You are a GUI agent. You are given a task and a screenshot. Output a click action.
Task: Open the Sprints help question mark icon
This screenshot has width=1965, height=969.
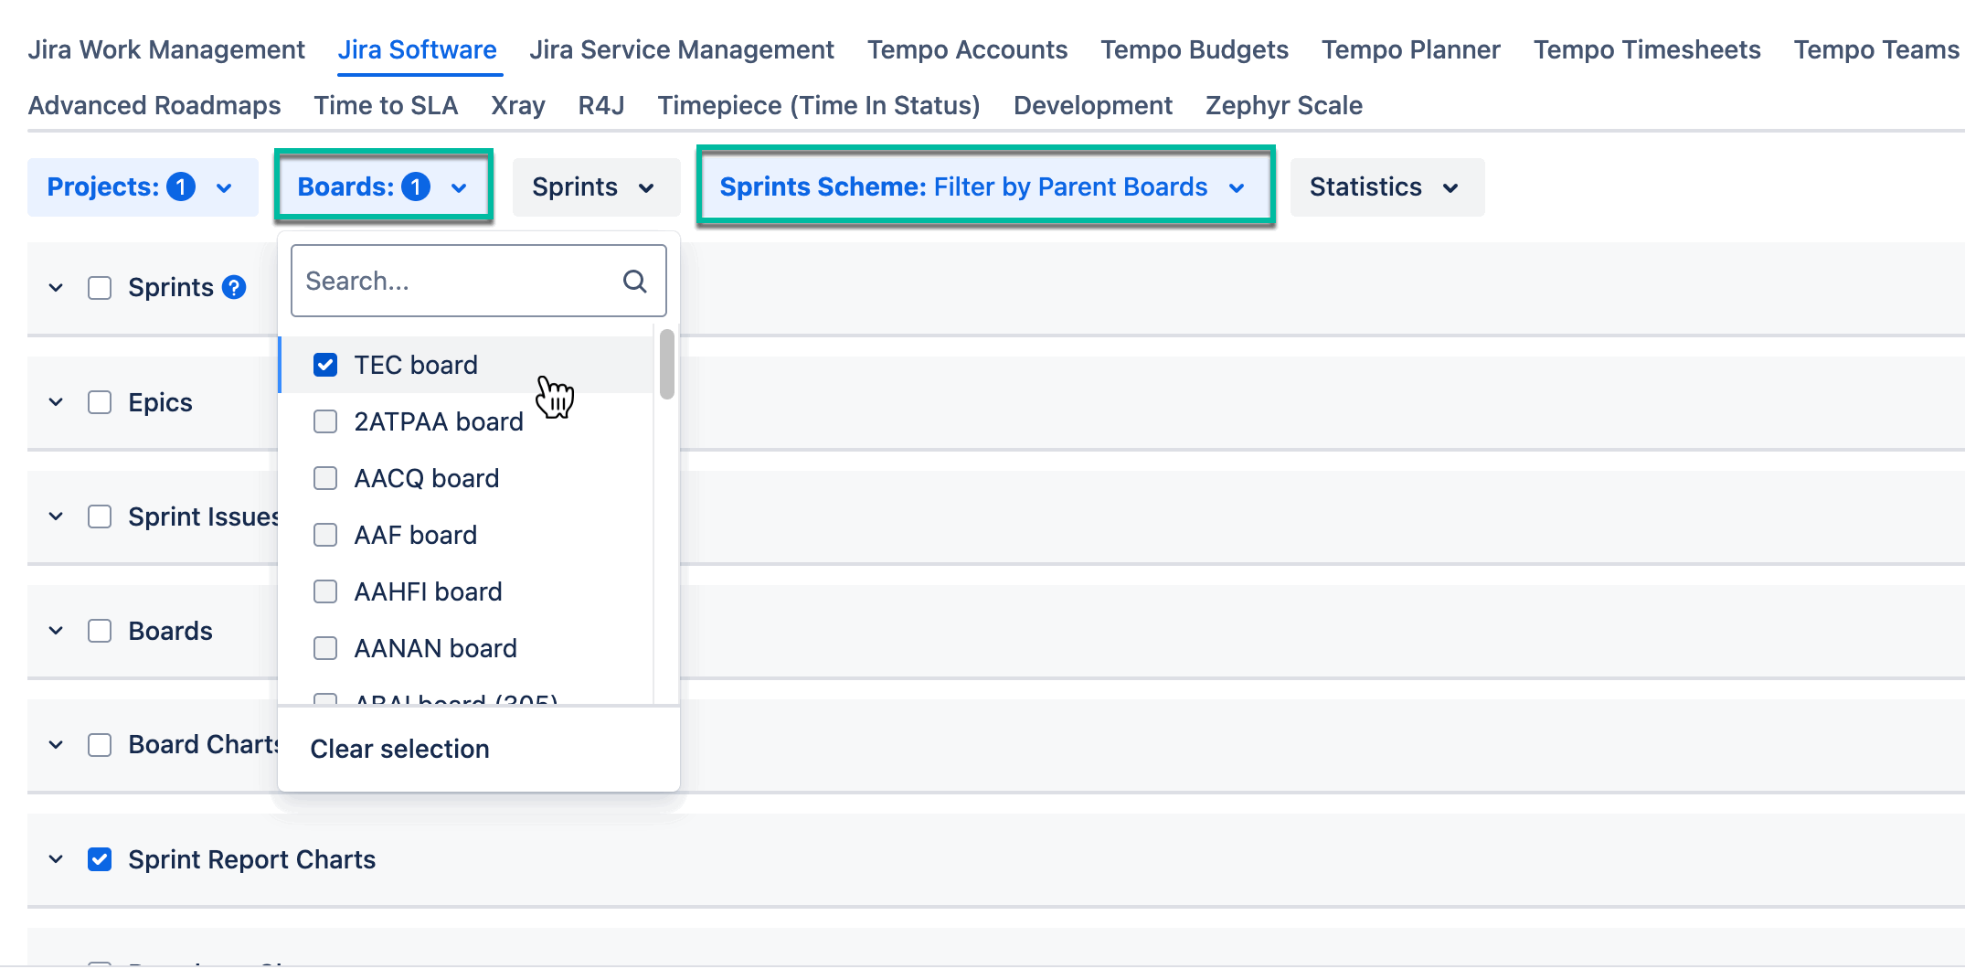pos(234,286)
